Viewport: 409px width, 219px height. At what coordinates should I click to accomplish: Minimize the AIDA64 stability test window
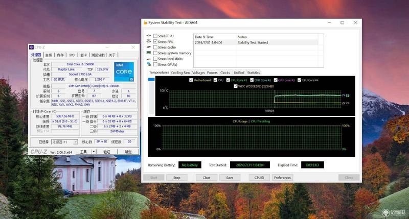(x=329, y=22)
